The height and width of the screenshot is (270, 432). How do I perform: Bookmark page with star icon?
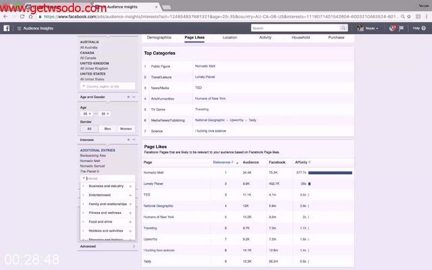(x=409, y=16)
